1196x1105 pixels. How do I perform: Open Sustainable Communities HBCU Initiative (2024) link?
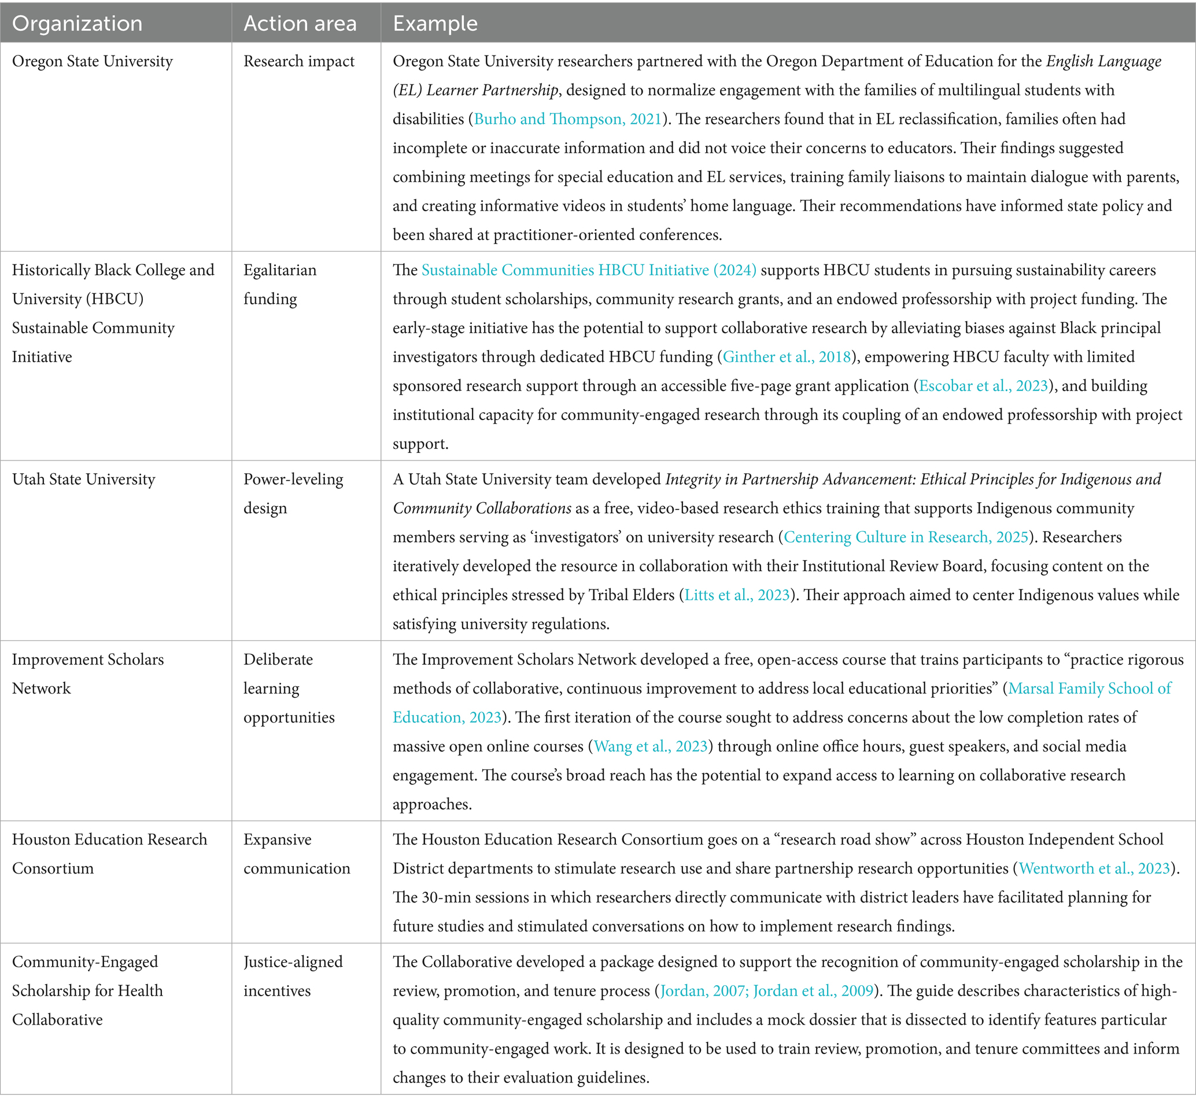(589, 270)
